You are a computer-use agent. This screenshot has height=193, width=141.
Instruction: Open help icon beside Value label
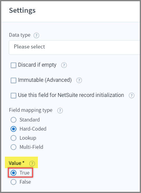32,164
